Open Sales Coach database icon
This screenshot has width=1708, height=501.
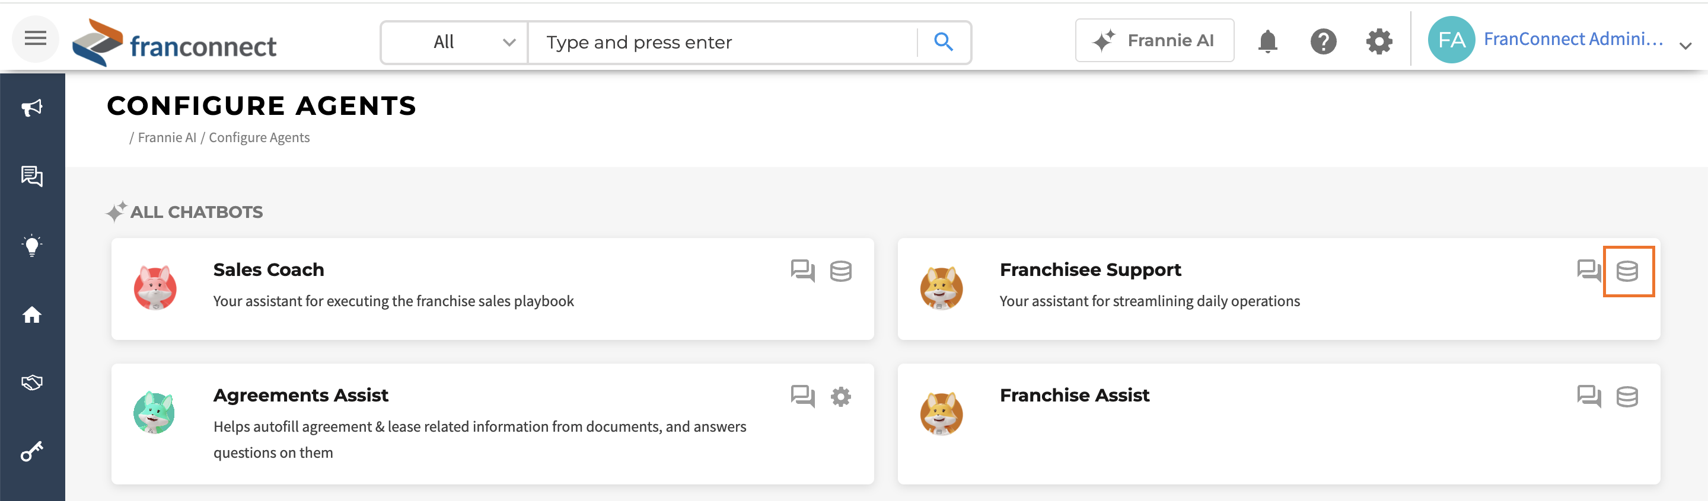click(841, 271)
